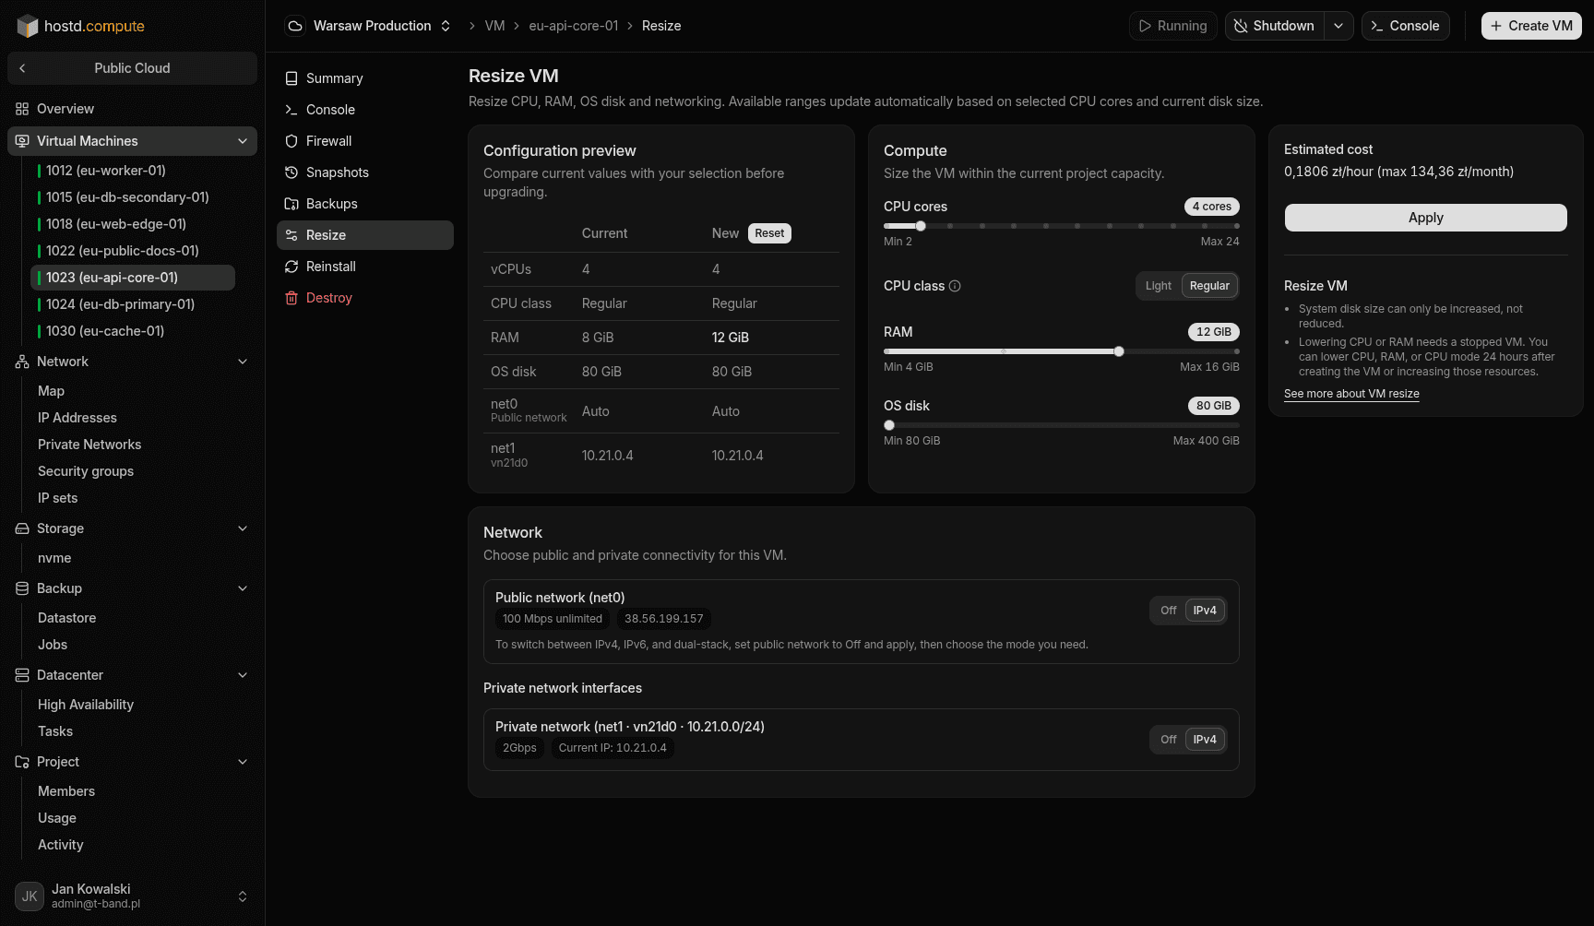The image size is (1594, 926).
Task: Collapse the Storage section chevron
Action: 243,528
